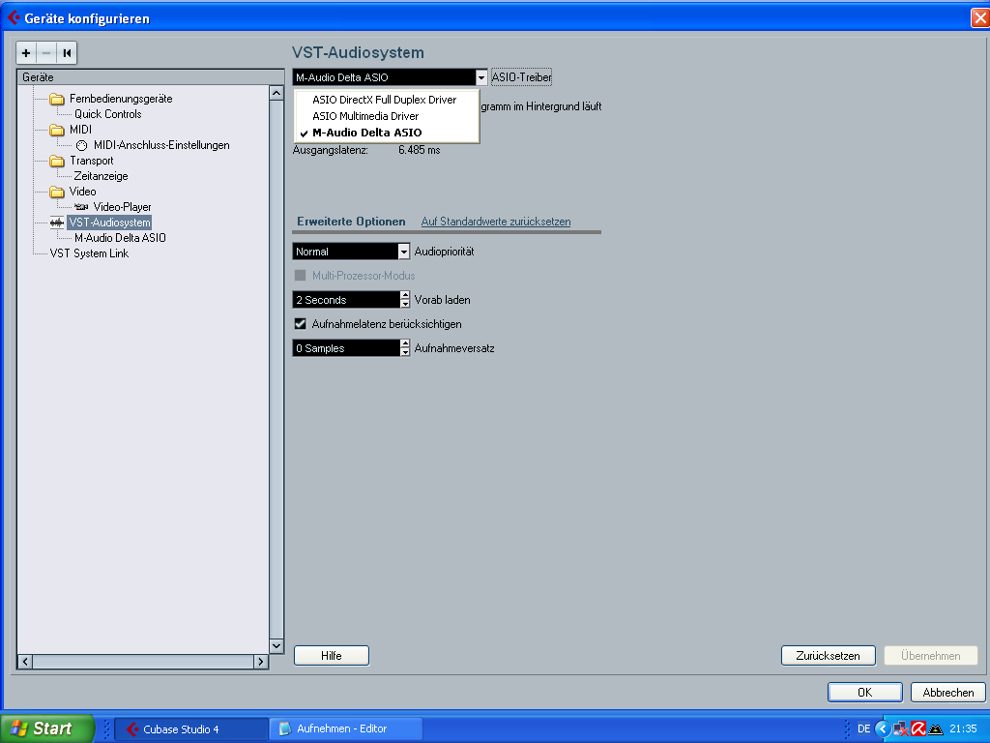
Task: Increase the Vorab laden value
Action: (x=405, y=295)
